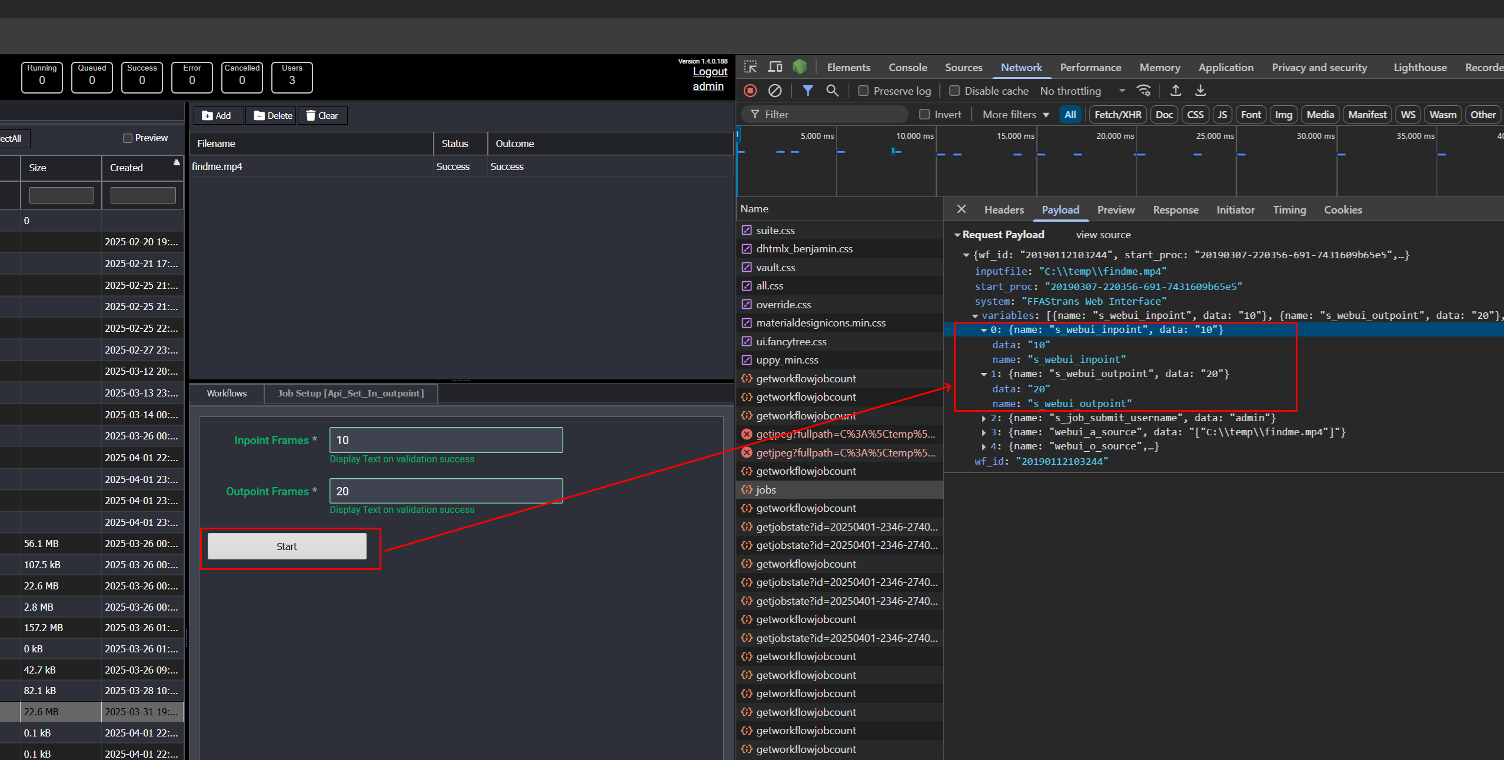The width and height of the screenshot is (1504, 760).
Task: Switch to the Elements devtools tab
Action: 849,67
